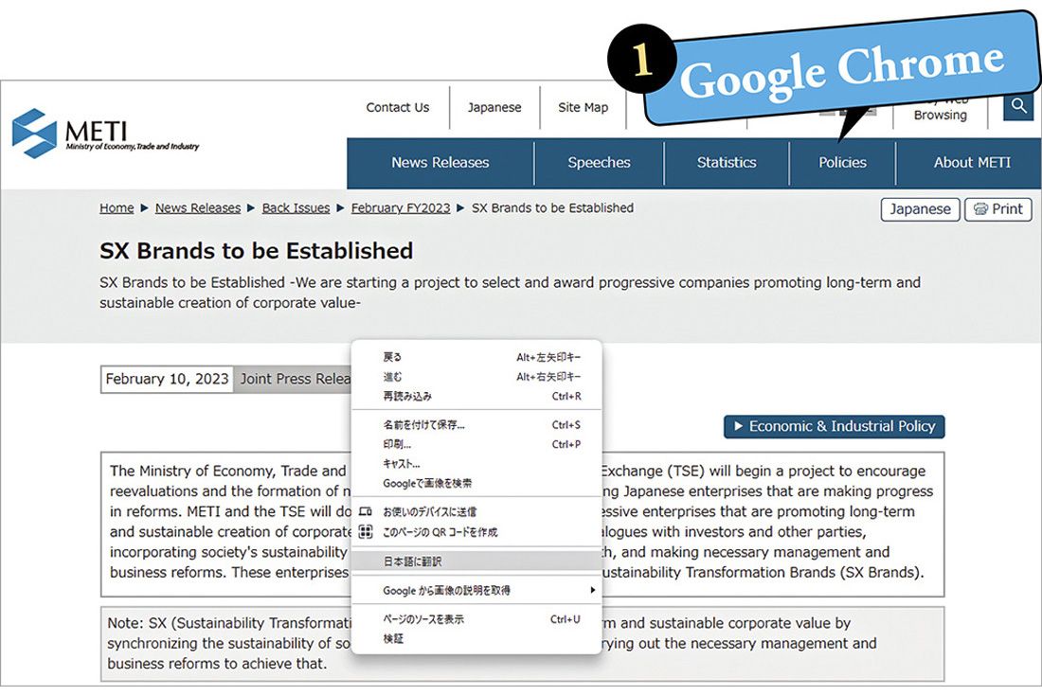Viewport: 1042px width, 696px height.
Task: Go to Home in the breadcrumb
Action: tap(117, 208)
